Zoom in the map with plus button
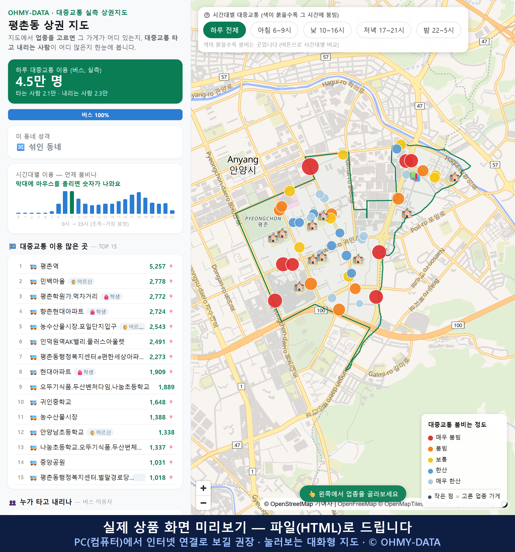This screenshot has height=552, width=515. coord(203,488)
